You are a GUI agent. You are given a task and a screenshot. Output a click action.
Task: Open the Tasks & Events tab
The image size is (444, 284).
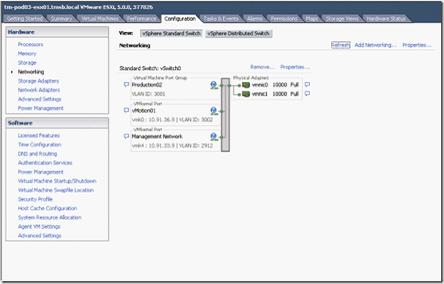click(x=221, y=19)
